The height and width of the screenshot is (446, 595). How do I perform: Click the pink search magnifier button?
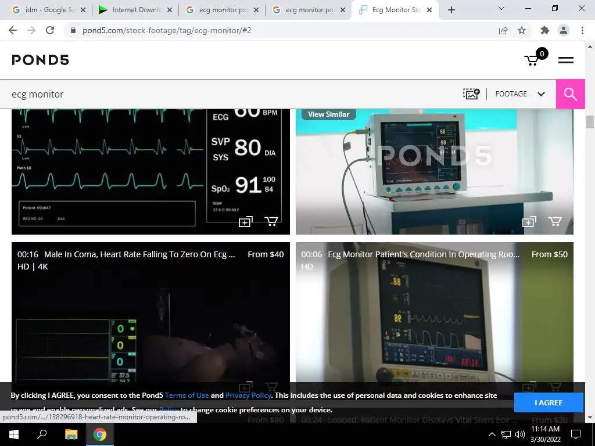click(x=570, y=94)
